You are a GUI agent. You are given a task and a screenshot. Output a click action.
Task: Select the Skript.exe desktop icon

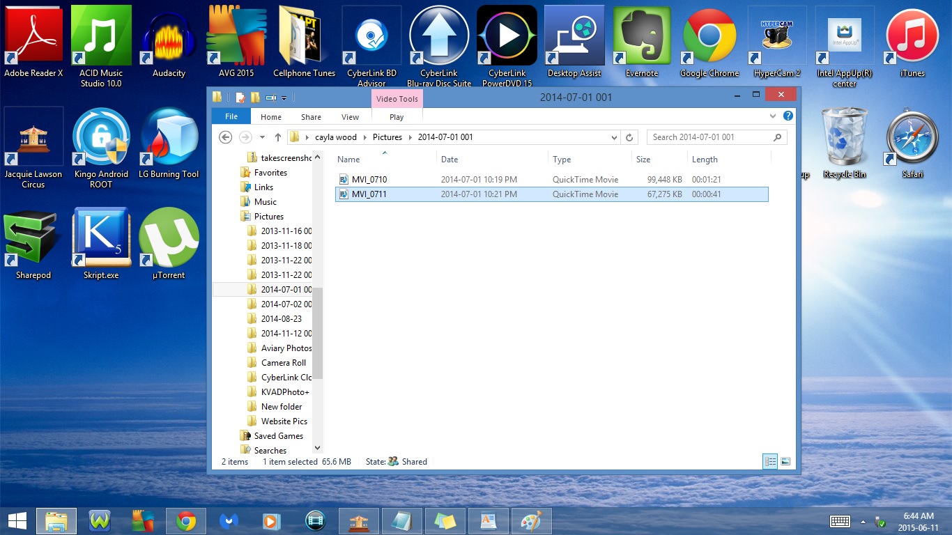(x=101, y=244)
